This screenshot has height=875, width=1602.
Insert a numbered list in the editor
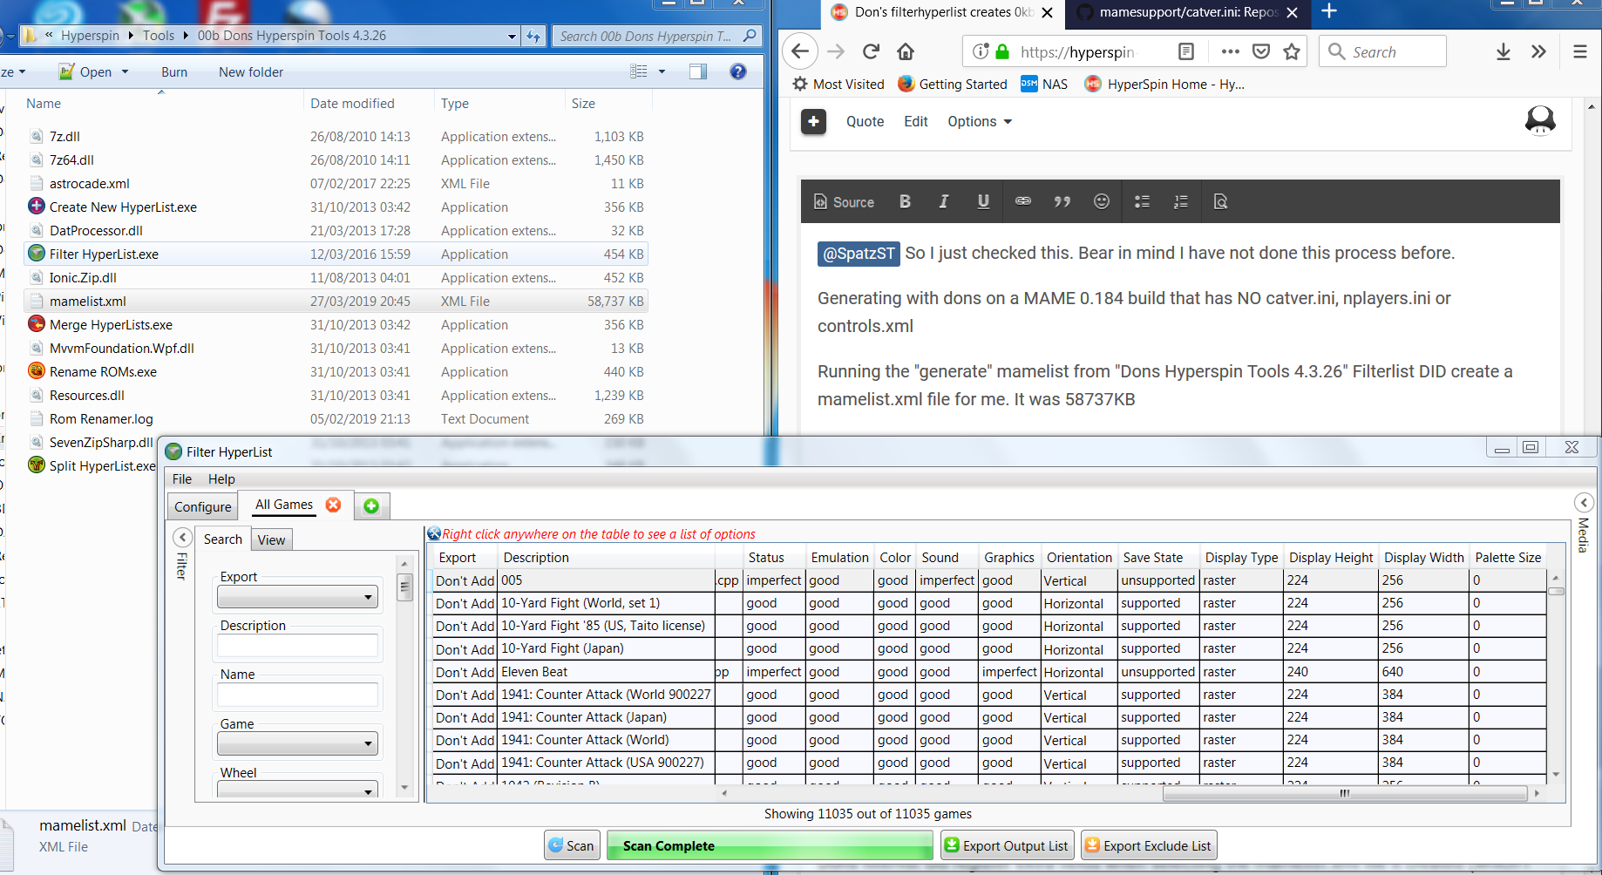pos(1181,201)
